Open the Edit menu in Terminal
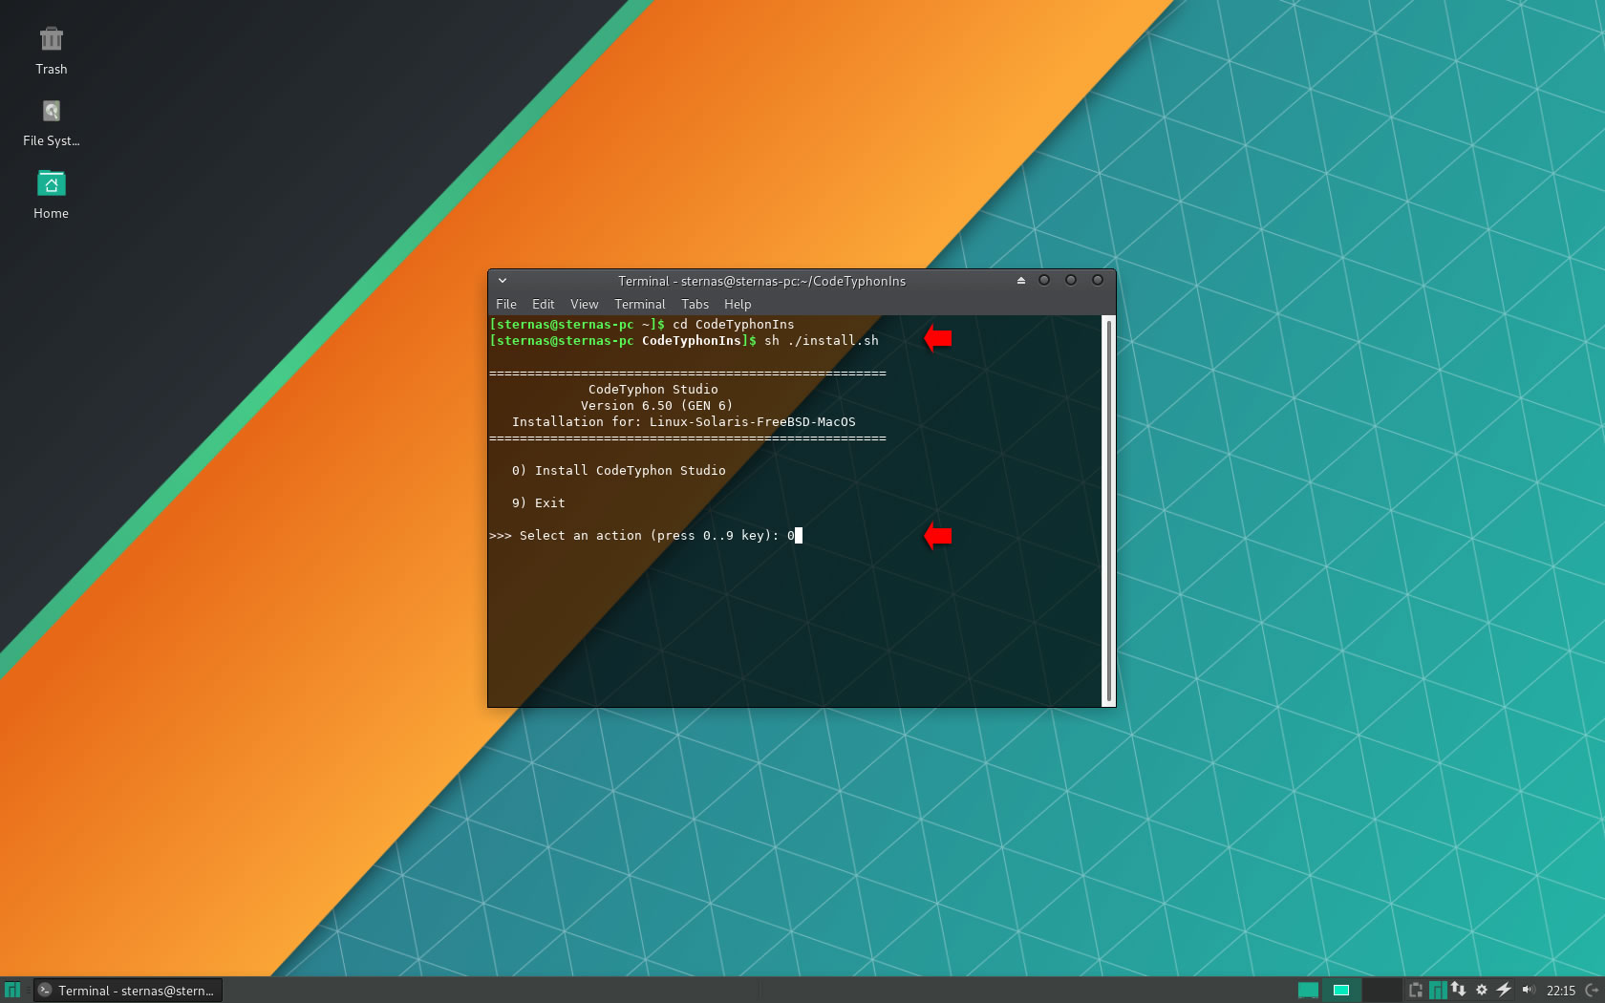The image size is (1605, 1003). point(544,304)
